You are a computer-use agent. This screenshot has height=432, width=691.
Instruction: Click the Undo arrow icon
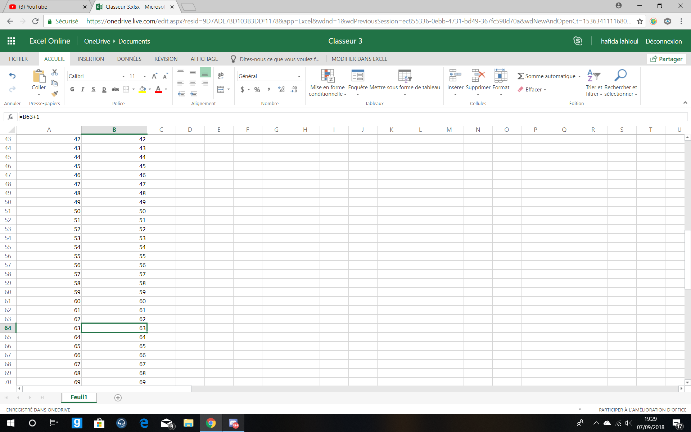coord(12,76)
